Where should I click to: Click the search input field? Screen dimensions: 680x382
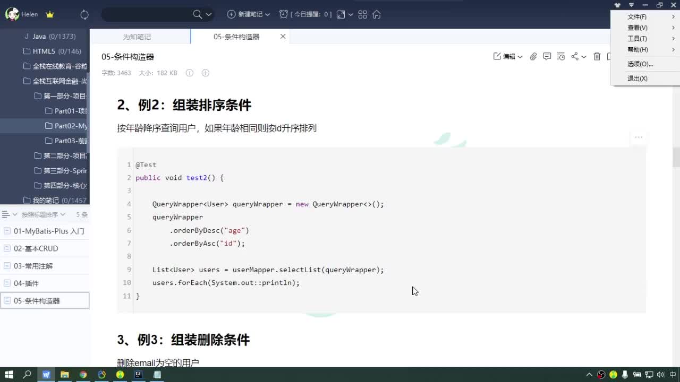[x=146, y=15]
